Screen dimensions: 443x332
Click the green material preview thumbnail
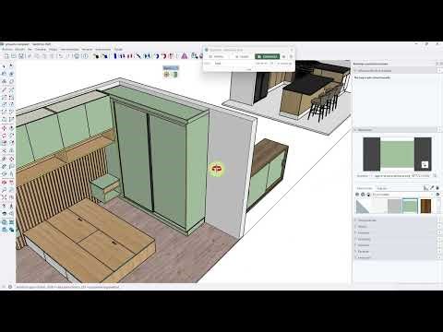click(397, 154)
